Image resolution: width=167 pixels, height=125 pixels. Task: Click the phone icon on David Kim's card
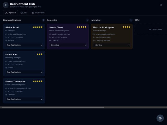pos(6,64)
